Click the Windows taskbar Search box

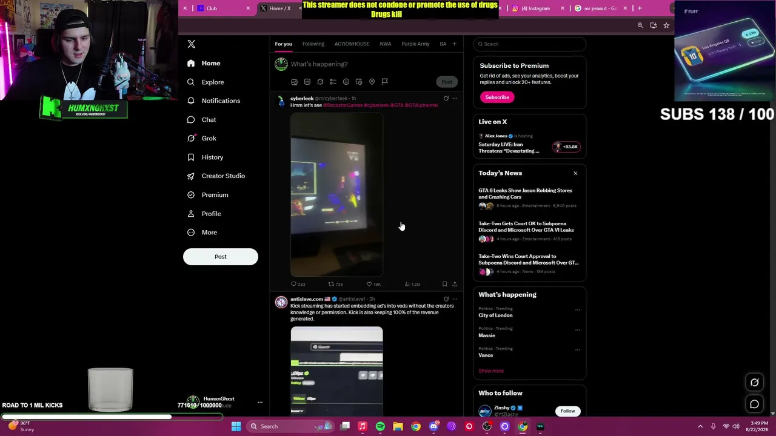click(x=291, y=426)
